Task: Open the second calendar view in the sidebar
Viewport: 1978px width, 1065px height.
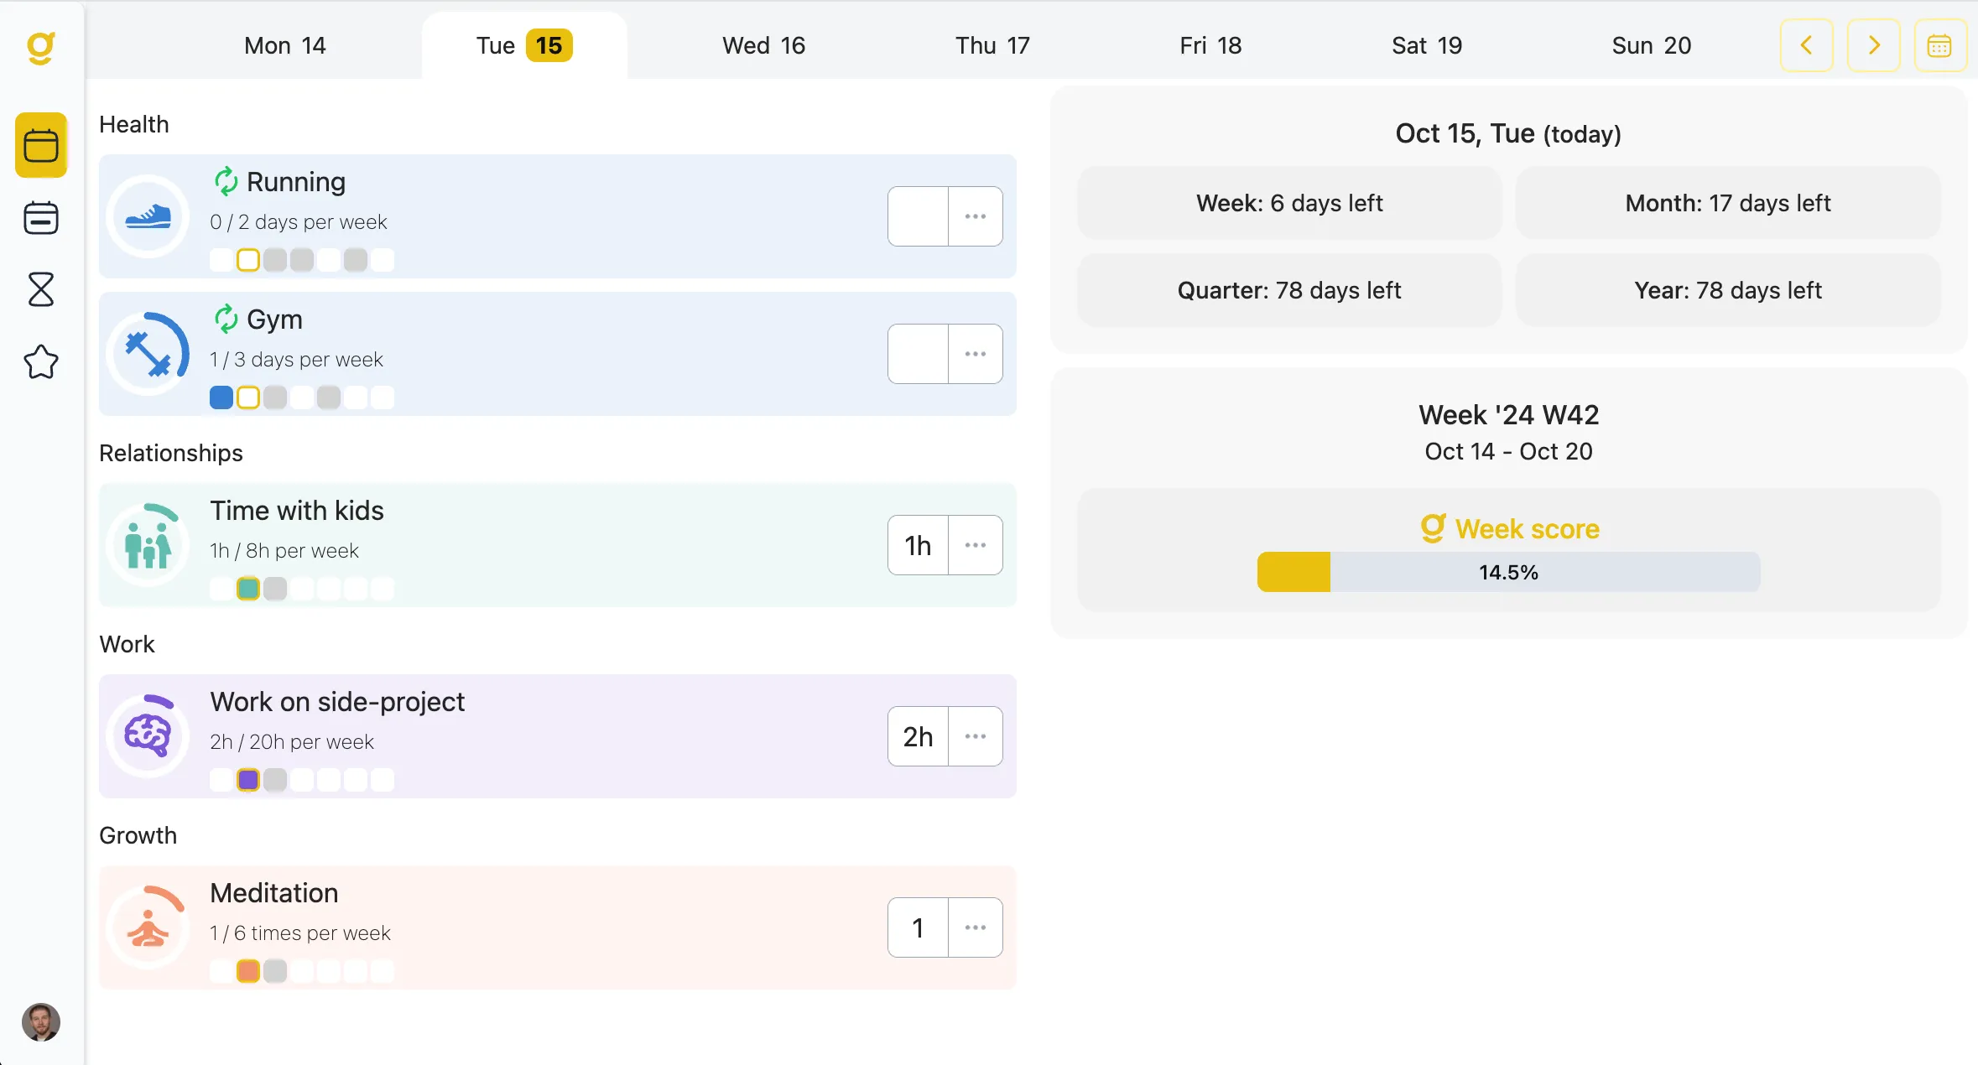Action: pyautogui.click(x=40, y=217)
